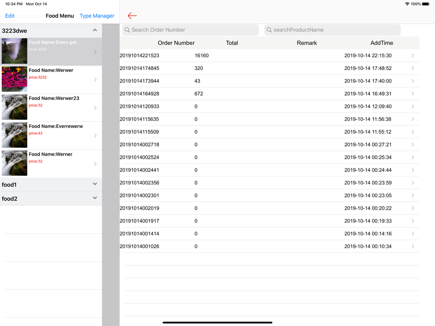This screenshot has width=435, height=326.
Task: Tap disclosure arrow on Food Name:Werner row
Action: click(95, 164)
